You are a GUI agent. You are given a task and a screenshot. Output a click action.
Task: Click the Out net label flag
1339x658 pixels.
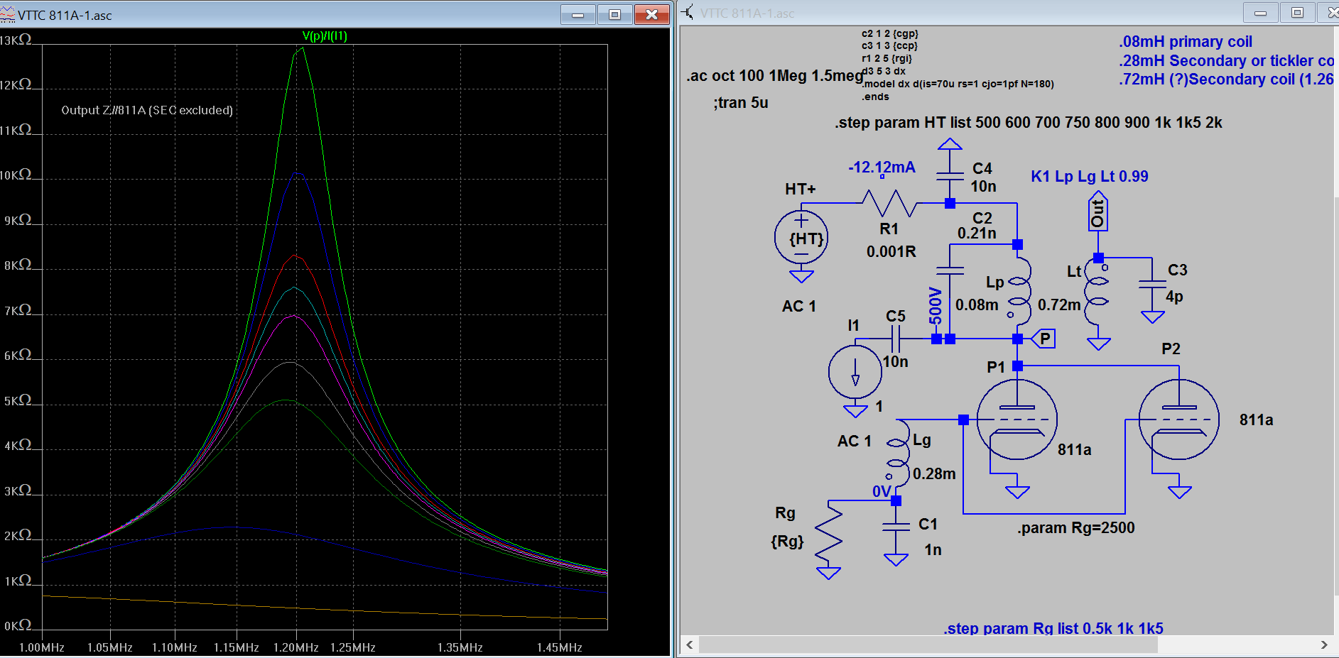1098,211
